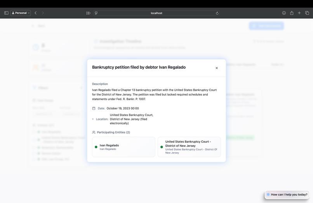Close the bankruptcy petition dialog
This screenshot has width=313, height=203.
(217, 68)
